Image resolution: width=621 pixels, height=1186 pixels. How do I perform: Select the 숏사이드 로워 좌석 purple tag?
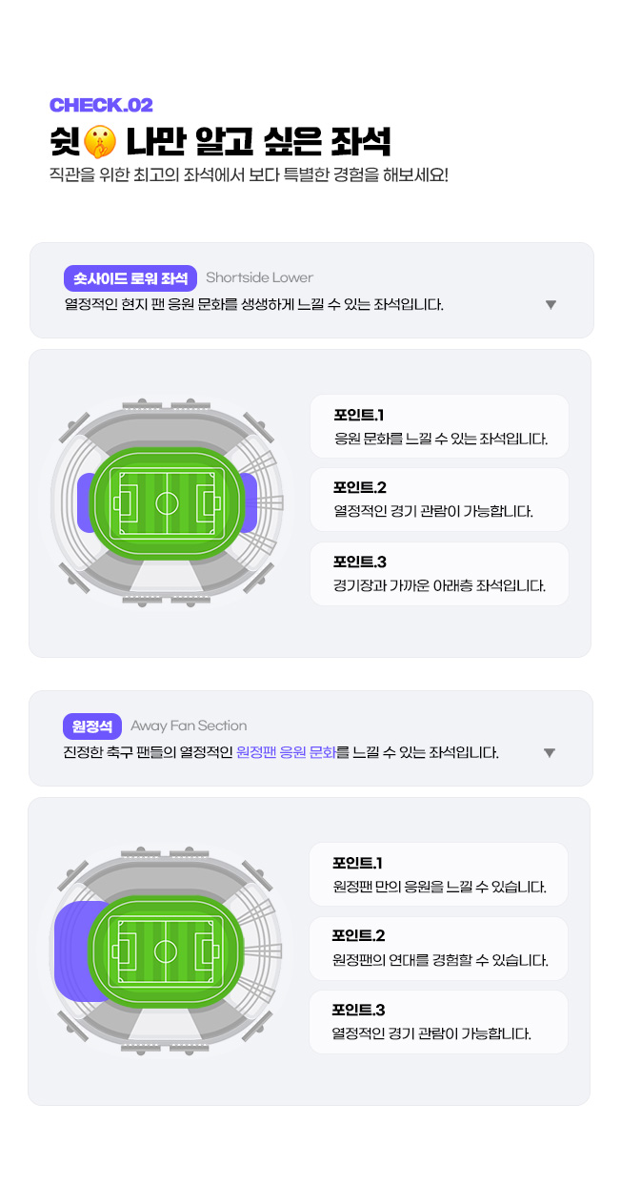(x=130, y=277)
